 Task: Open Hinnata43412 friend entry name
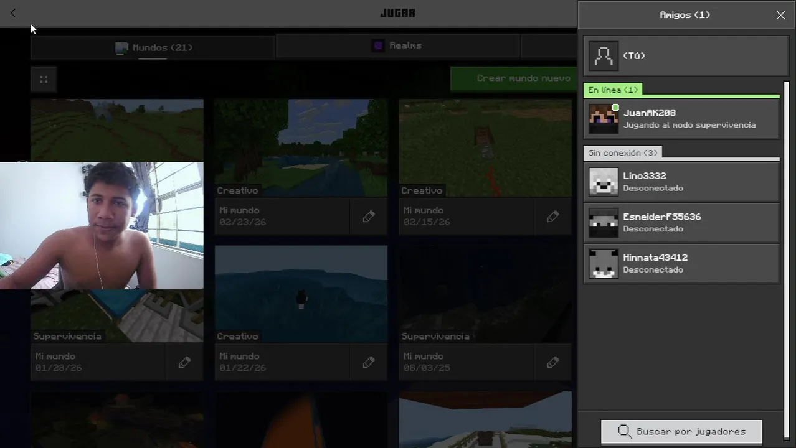tap(655, 258)
